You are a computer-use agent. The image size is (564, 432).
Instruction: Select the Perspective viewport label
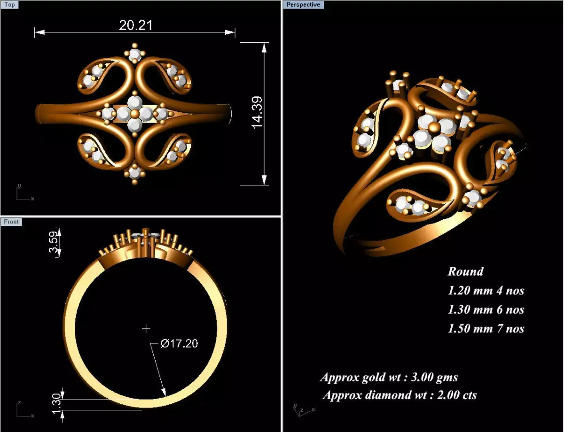coord(303,5)
